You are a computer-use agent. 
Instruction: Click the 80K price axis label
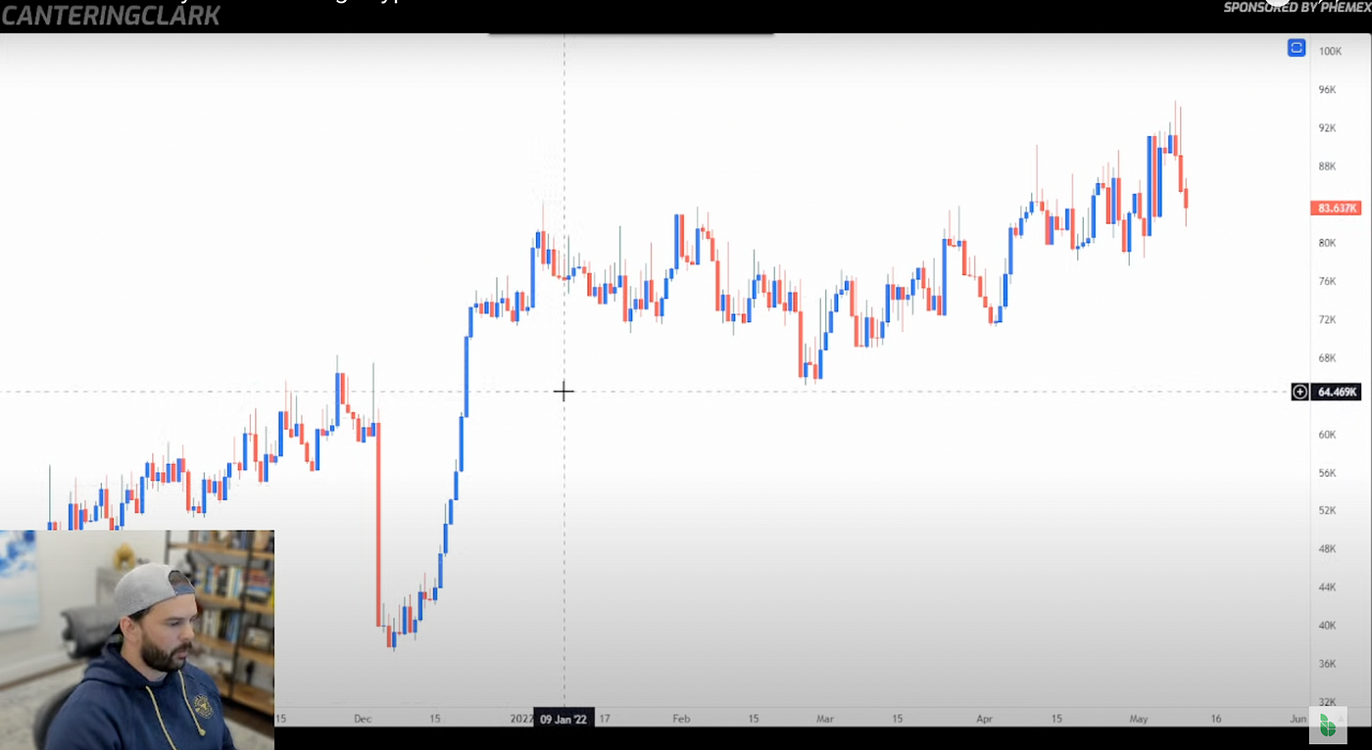[1327, 243]
